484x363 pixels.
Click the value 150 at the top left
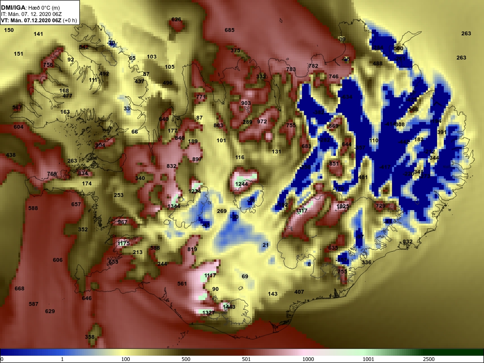click(x=9, y=30)
